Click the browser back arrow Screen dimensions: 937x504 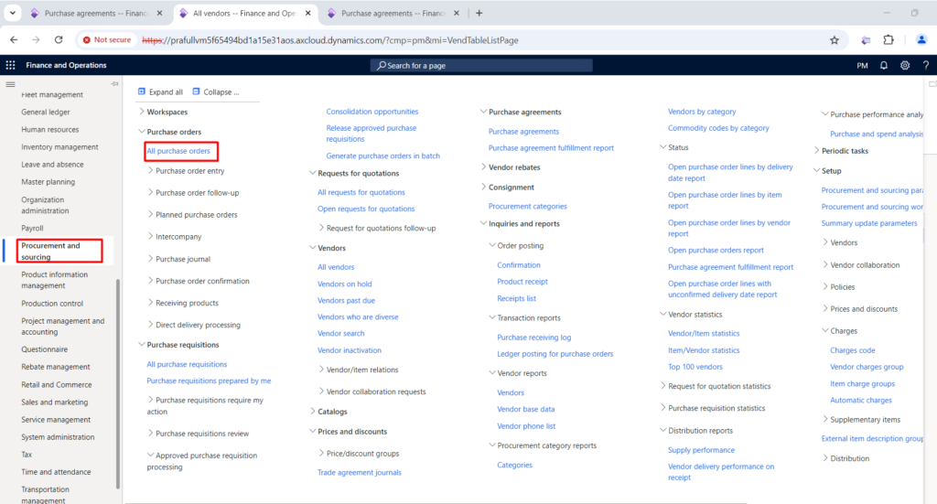[x=14, y=40]
